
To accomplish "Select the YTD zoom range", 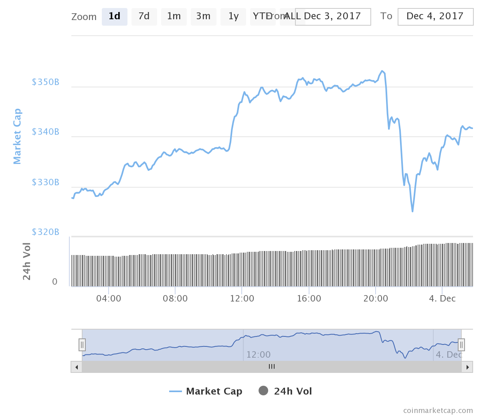I will pos(261,17).
